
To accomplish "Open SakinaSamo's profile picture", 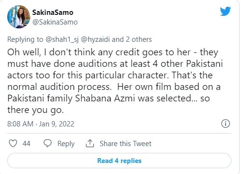I will click(19, 17).
